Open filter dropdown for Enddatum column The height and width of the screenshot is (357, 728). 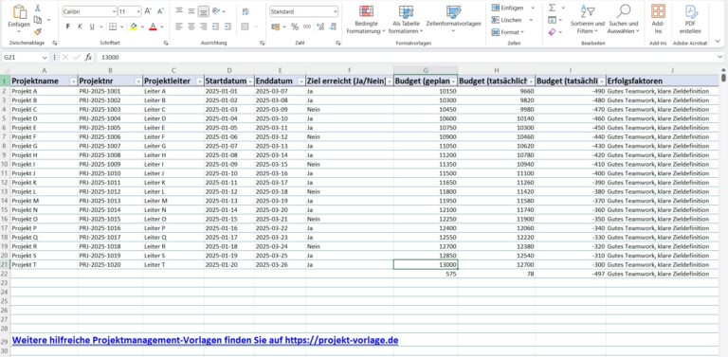[300, 81]
